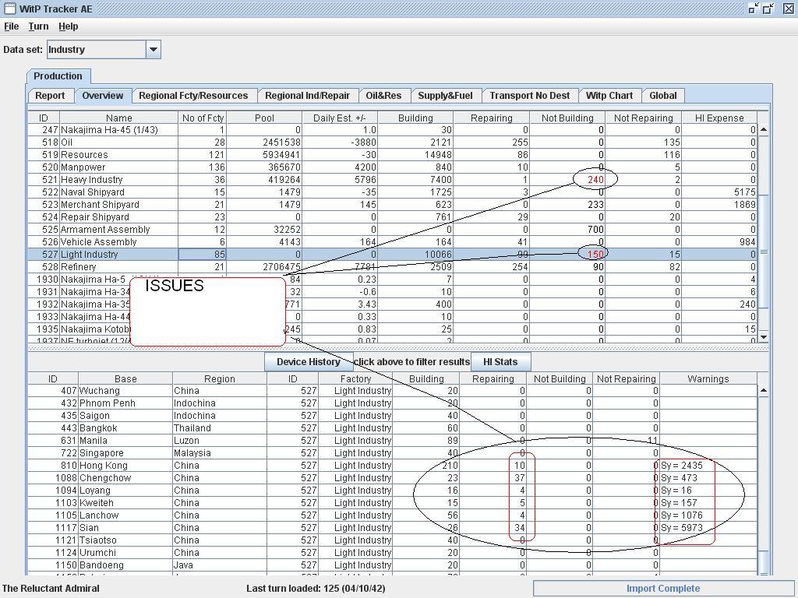Click the Manila base row
The height and width of the screenshot is (598, 798).
392,441
